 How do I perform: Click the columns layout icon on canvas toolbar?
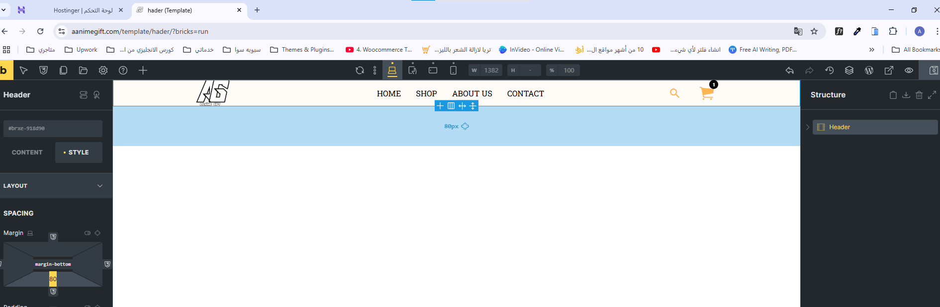451,106
